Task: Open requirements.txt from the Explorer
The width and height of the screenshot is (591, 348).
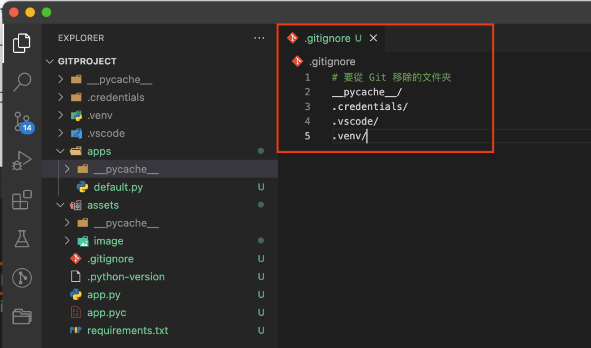Action: coord(128,331)
